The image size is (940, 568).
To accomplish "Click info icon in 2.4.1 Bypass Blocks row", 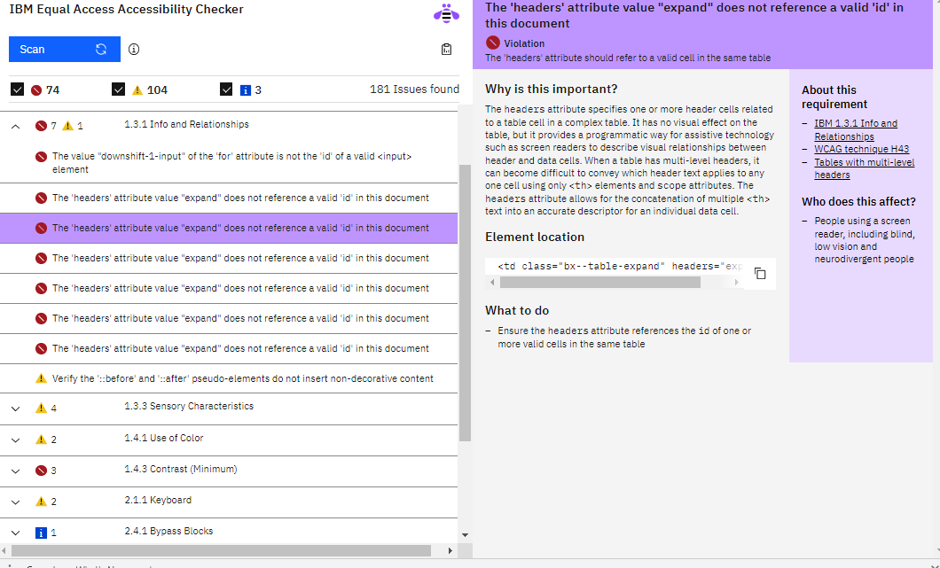I will pyautogui.click(x=41, y=533).
